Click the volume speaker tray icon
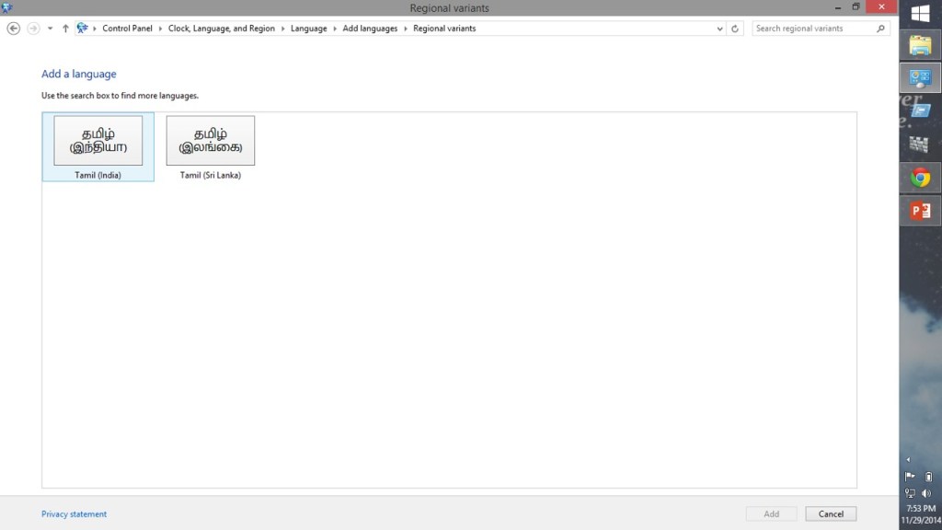 pyautogui.click(x=926, y=493)
